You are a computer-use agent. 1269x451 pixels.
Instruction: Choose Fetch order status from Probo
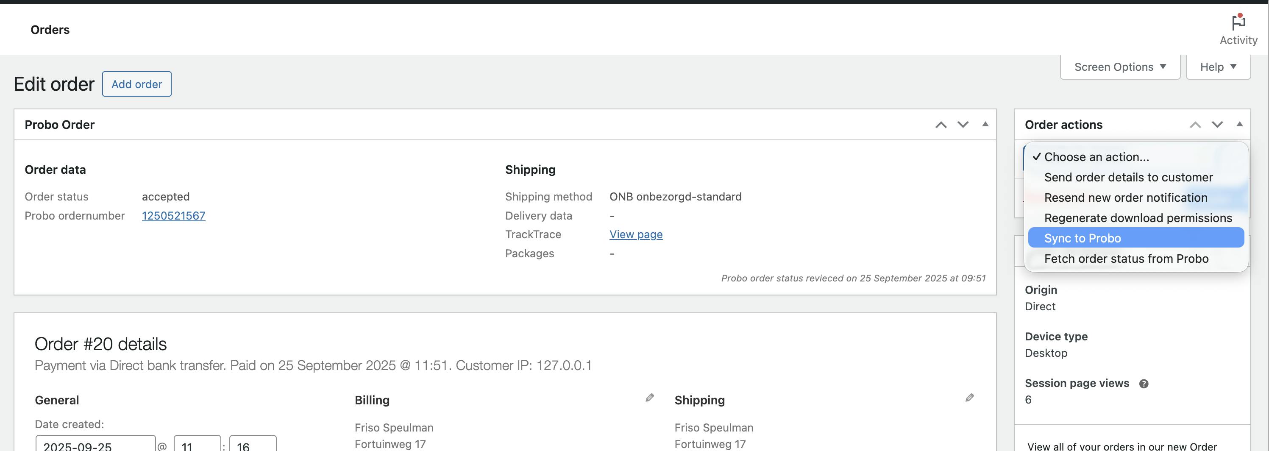pyautogui.click(x=1126, y=259)
